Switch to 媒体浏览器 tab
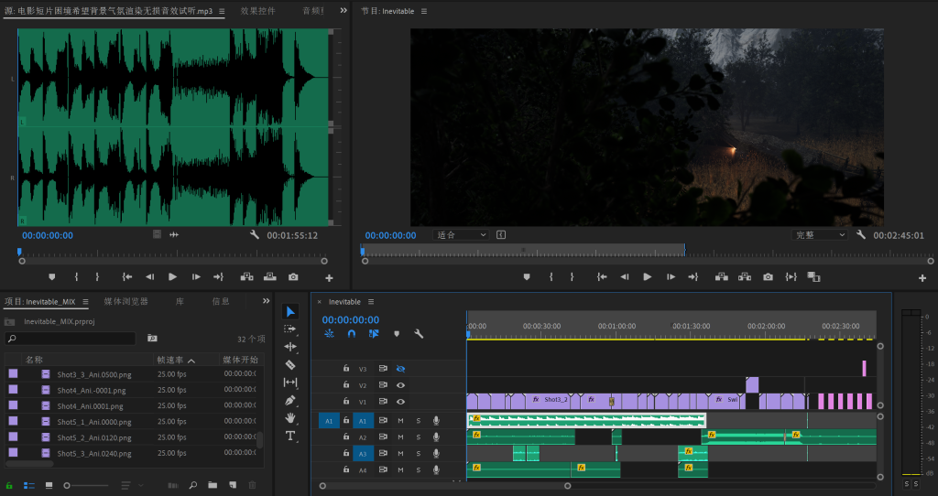This screenshot has width=938, height=496. (x=125, y=301)
